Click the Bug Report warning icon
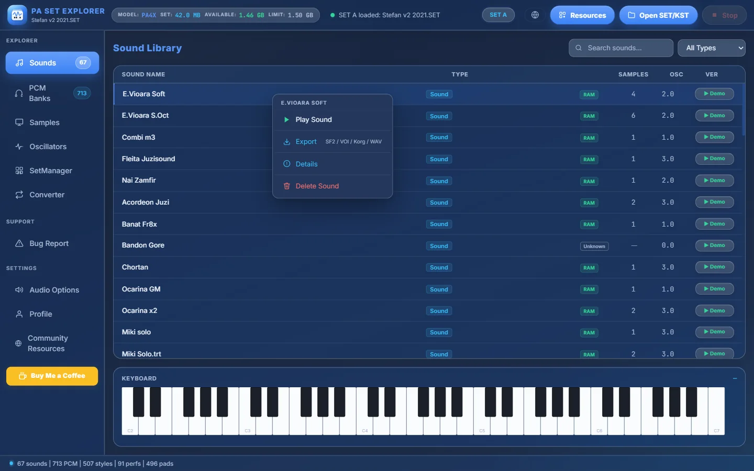This screenshot has width=754, height=471. pyautogui.click(x=19, y=243)
